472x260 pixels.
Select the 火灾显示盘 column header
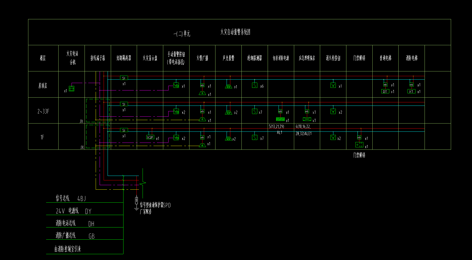[x=150, y=58]
